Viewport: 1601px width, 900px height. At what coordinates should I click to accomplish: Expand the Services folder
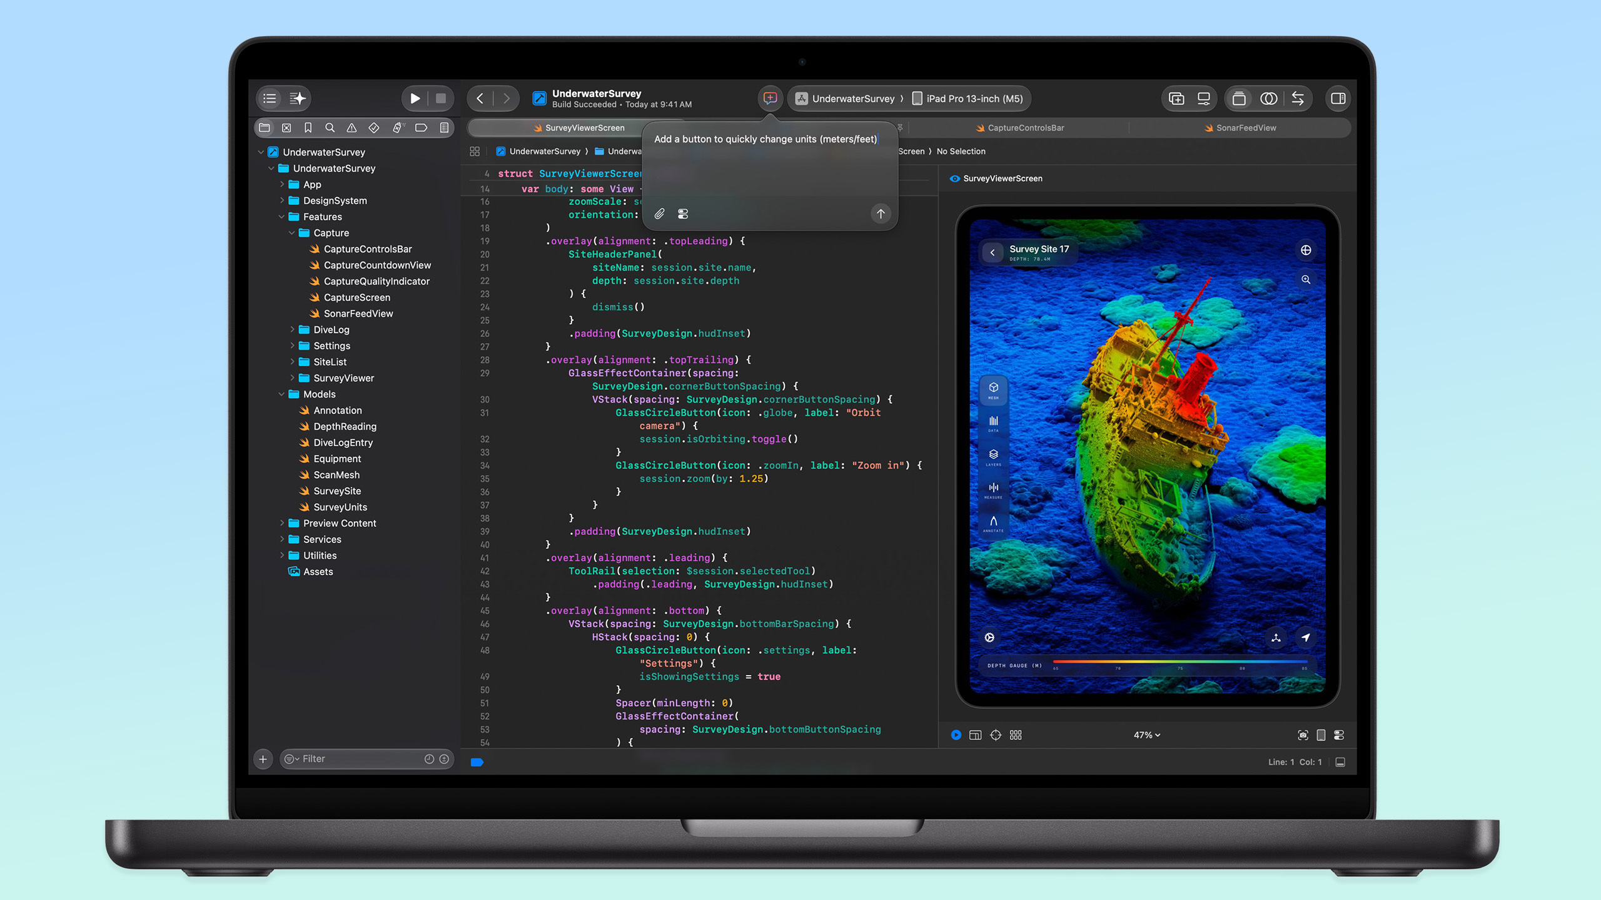click(x=281, y=539)
